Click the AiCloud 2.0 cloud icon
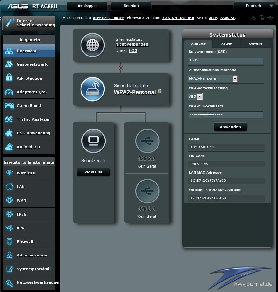The width and height of the screenshot is (278, 292). click(9, 147)
